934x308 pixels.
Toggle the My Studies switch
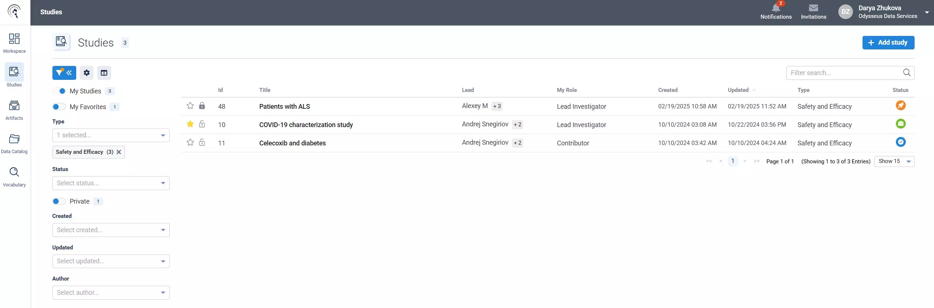tap(59, 91)
